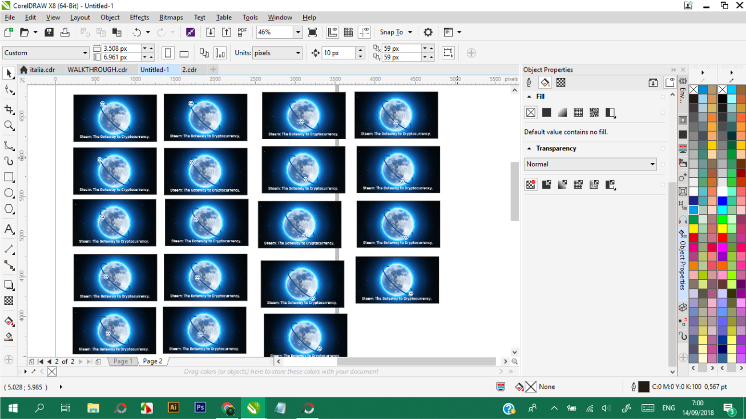Choose the checkerboard Transparency tool in toolbox
The image size is (746, 419).
[x=9, y=300]
